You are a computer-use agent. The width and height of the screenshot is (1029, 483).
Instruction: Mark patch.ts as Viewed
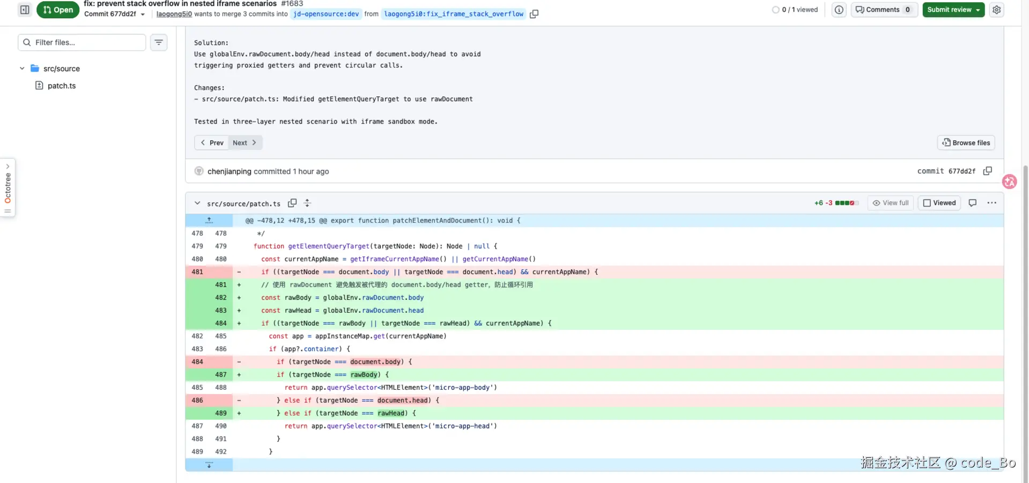(x=939, y=203)
